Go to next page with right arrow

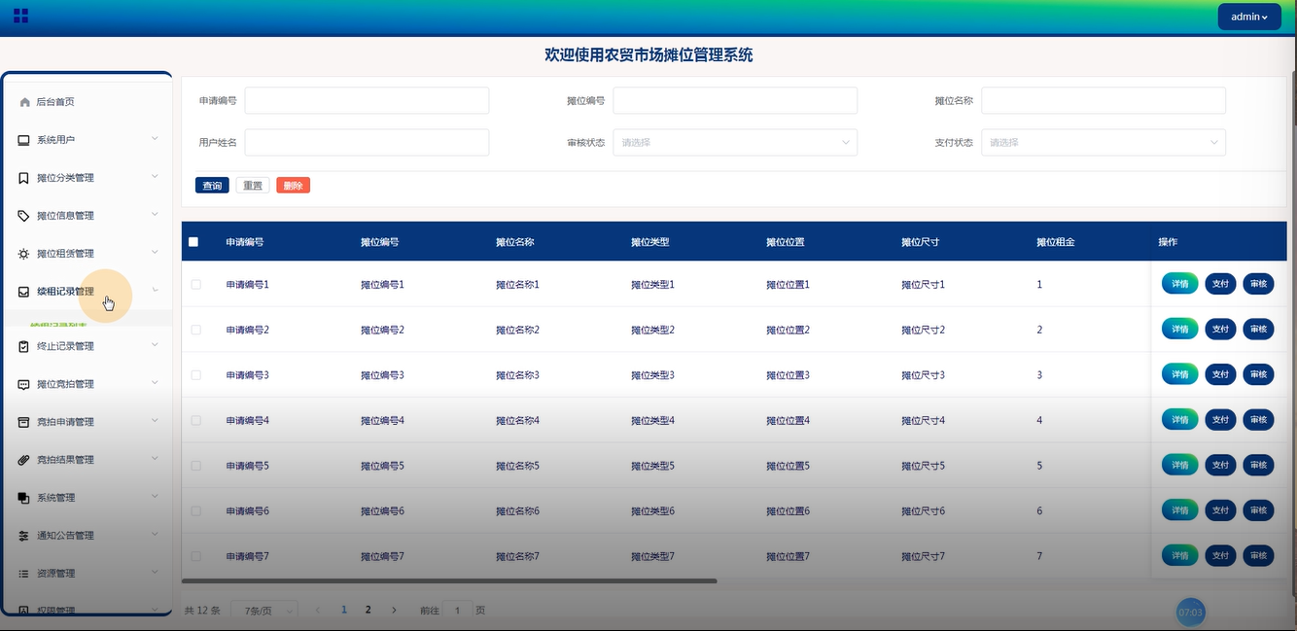click(x=393, y=610)
